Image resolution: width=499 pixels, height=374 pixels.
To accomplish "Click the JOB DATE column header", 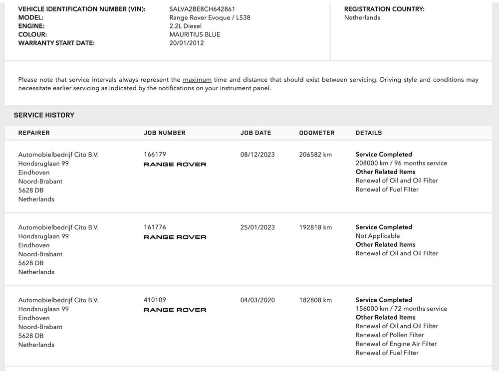I will point(255,133).
